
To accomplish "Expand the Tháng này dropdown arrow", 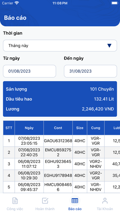I will click(x=109, y=46).
